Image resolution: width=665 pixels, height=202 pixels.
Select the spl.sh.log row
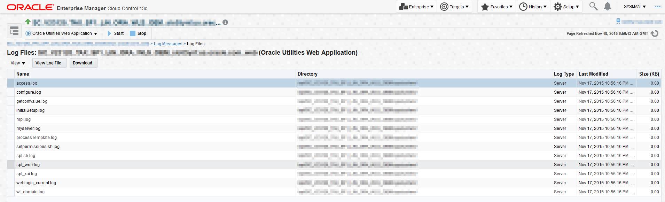pos(334,156)
